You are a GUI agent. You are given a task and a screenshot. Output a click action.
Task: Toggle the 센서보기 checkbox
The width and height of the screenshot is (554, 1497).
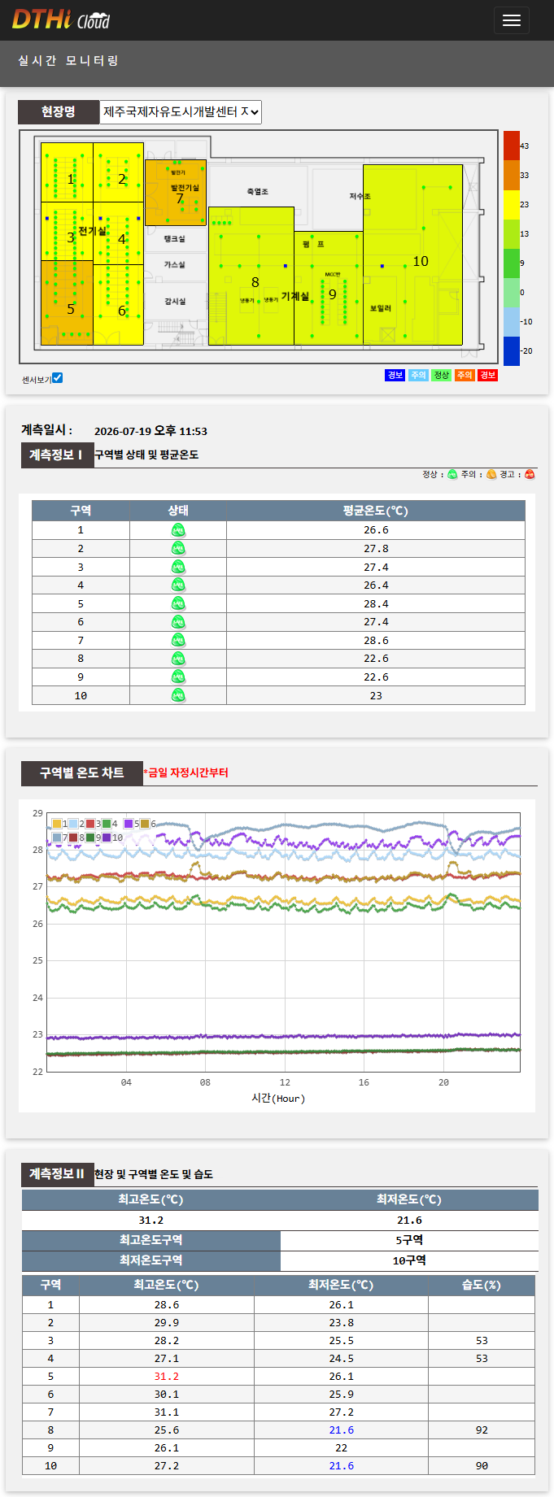click(58, 378)
